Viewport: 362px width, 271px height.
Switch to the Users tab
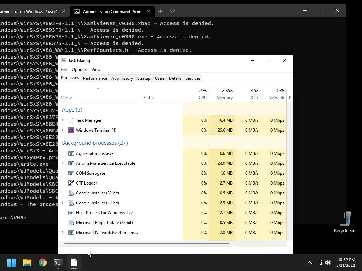click(160, 78)
